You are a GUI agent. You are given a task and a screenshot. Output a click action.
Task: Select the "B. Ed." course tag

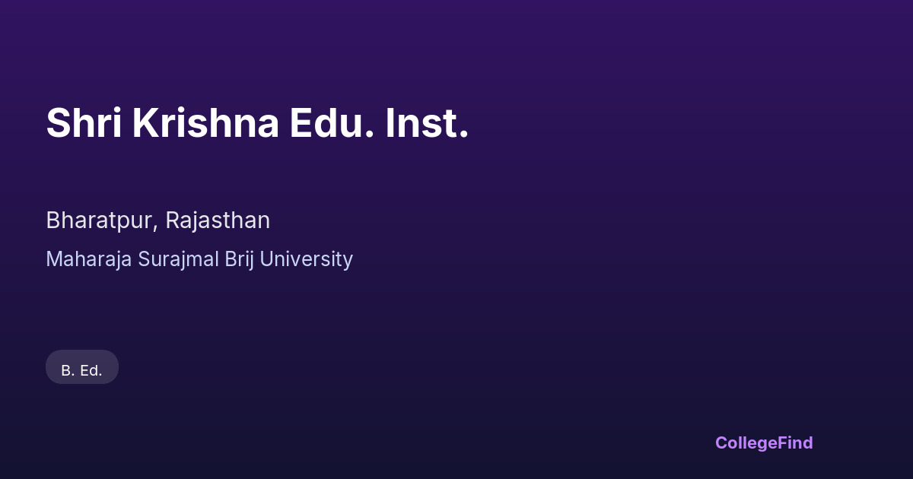[82, 370]
